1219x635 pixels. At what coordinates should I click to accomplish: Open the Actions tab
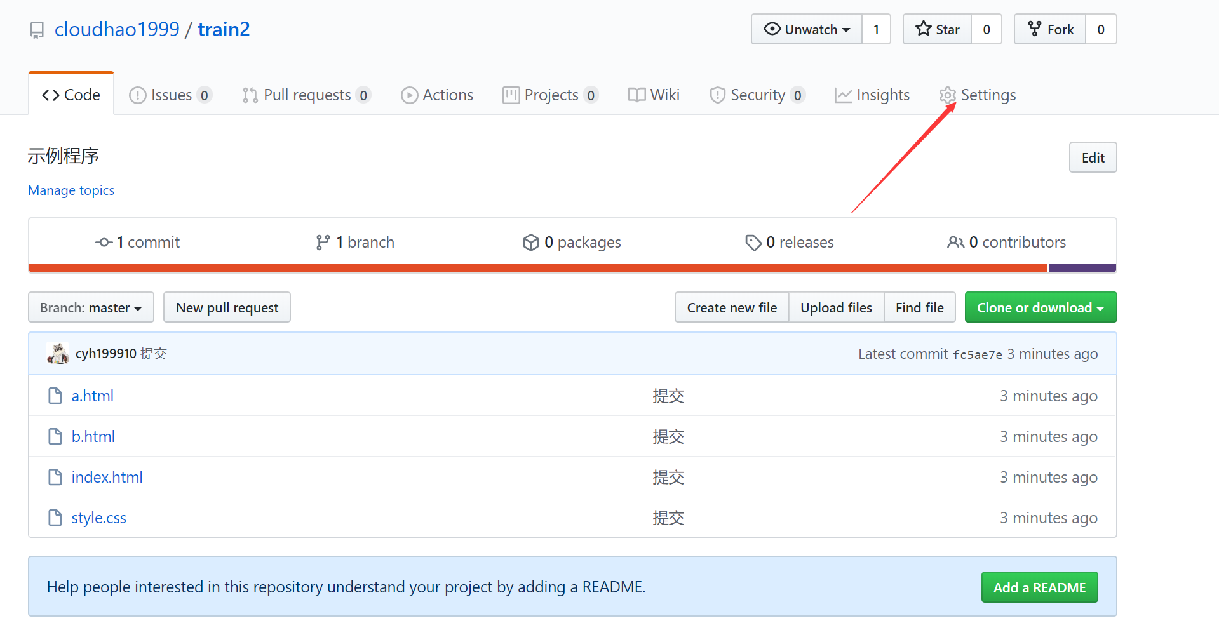click(437, 95)
